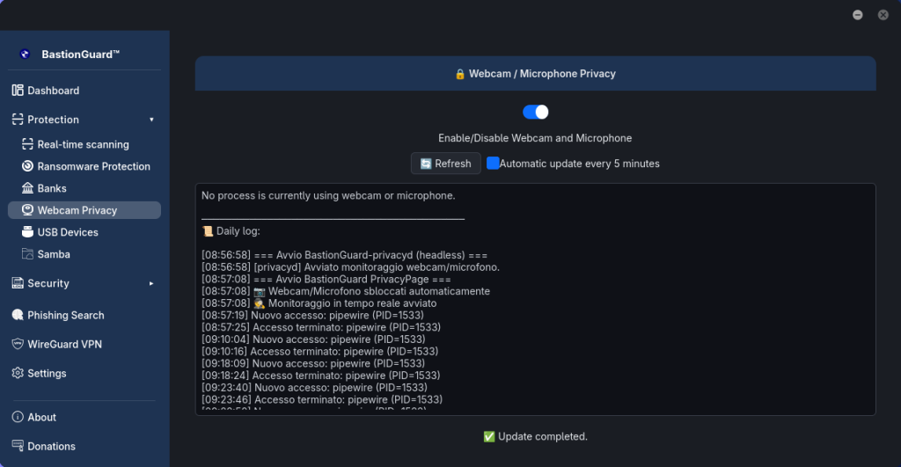Viewport: 901px width, 467px height.
Task: Click the 09:18:09 Nuovo accesso log line
Action: (x=313, y=363)
